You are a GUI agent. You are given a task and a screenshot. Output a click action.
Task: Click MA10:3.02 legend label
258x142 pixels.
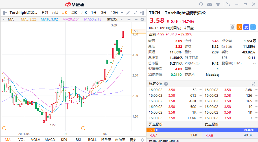[x=49, y=19]
